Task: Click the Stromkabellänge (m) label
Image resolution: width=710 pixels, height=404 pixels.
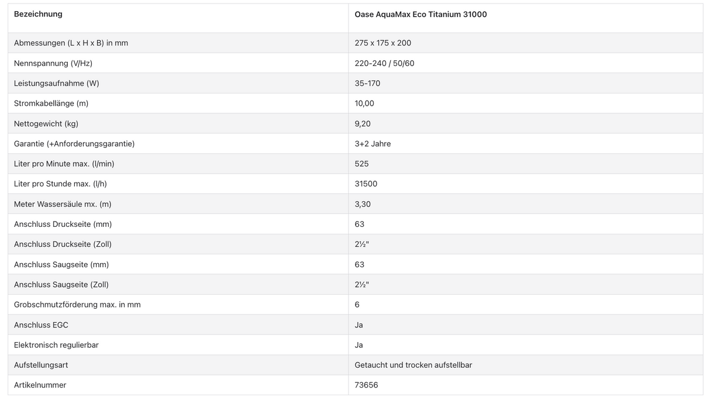Action: pos(51,103)
